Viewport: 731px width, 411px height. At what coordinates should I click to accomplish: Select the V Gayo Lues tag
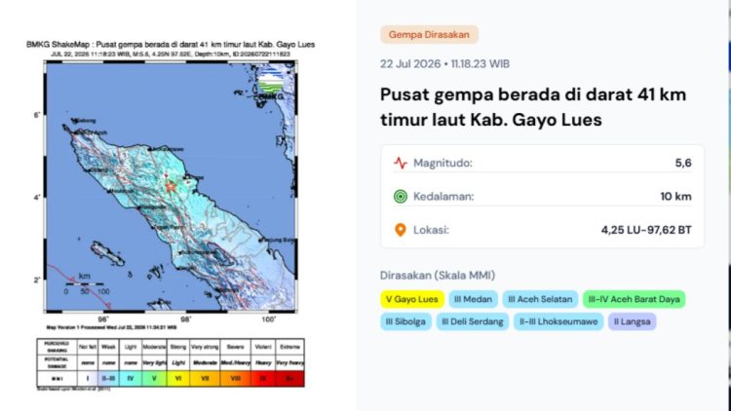click(x=412, y=299)
